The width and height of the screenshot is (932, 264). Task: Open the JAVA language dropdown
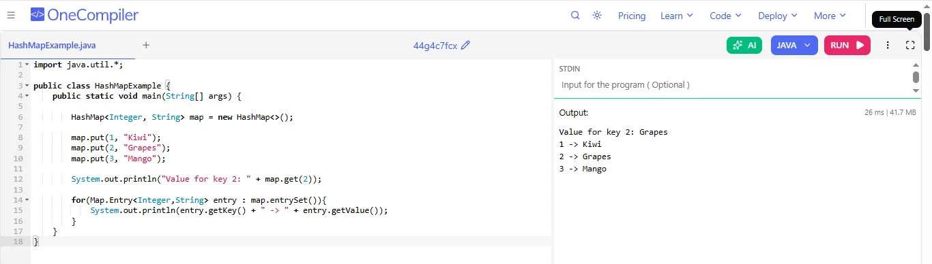tap(794, 46)
